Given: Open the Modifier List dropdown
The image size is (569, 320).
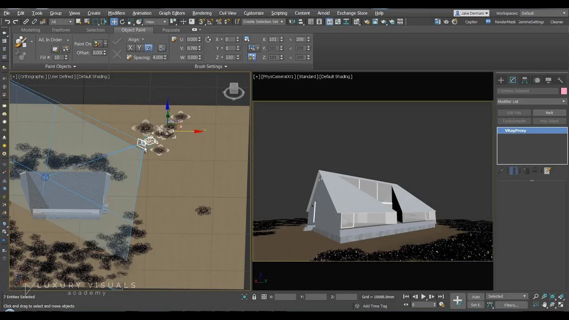Looking at the screenshot, I should [532, 101].
